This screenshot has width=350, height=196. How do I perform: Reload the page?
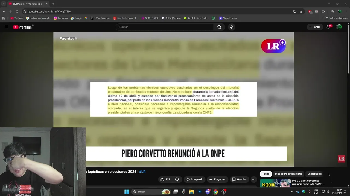click(x=17, y=11)
